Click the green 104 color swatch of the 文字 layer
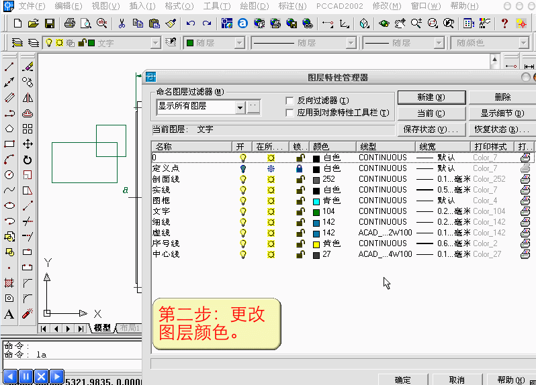 [x=316, y=212]
